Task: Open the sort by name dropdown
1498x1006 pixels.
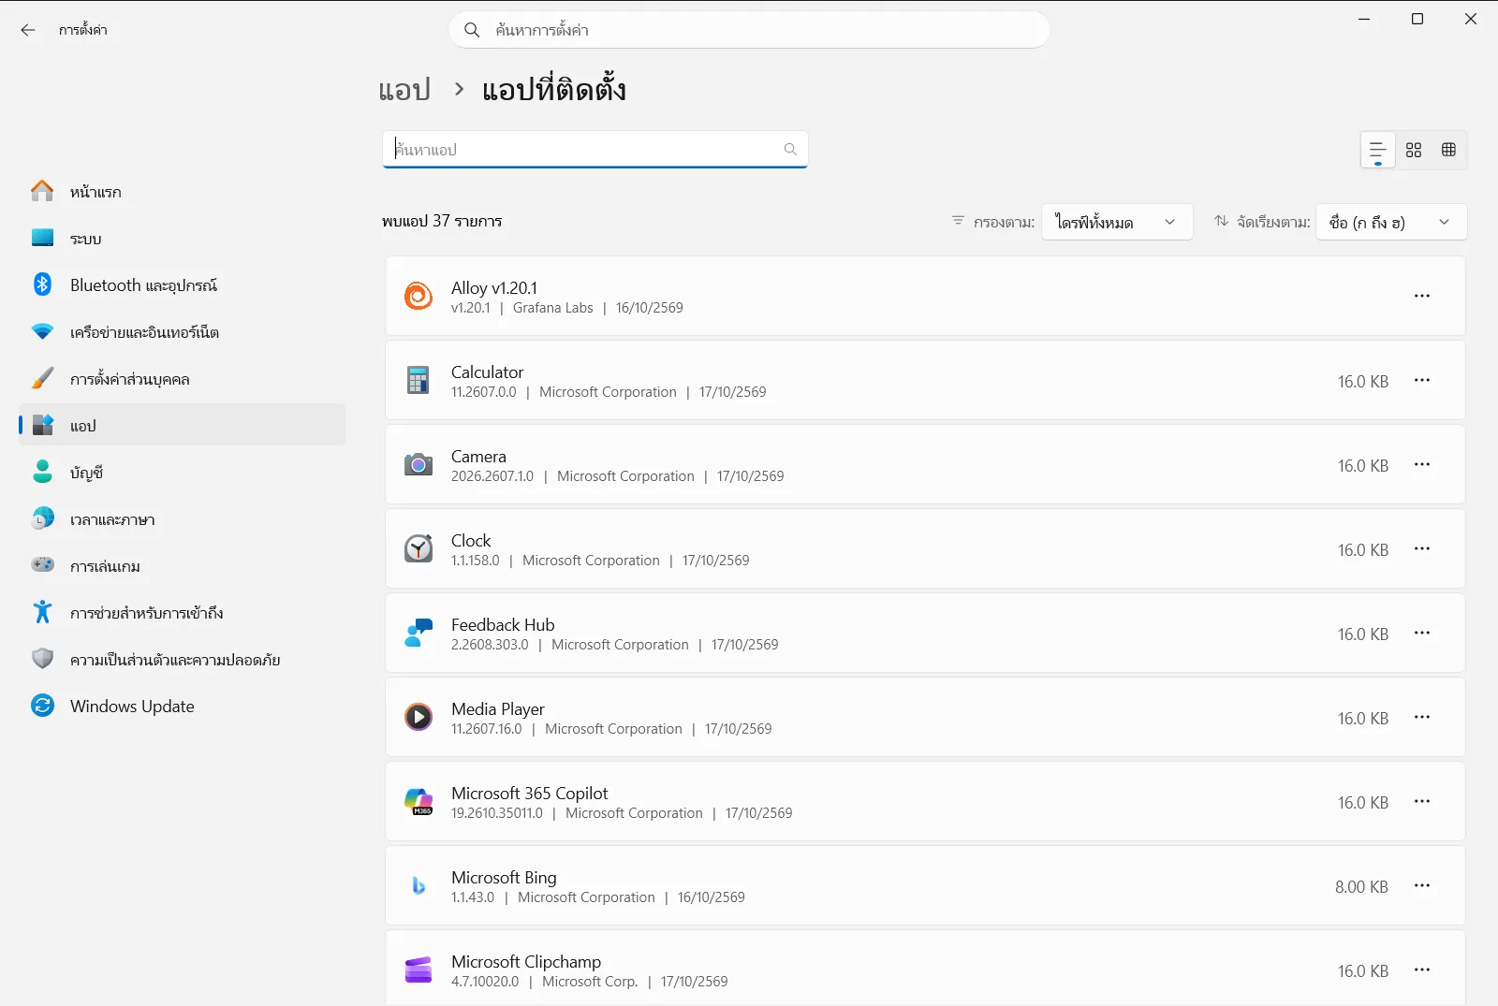Action: (1391, 222)
